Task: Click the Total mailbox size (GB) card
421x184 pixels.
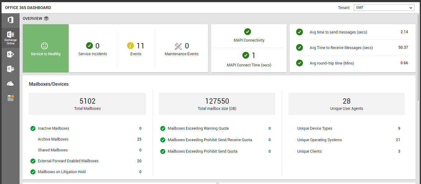Action: pos(217,104)
